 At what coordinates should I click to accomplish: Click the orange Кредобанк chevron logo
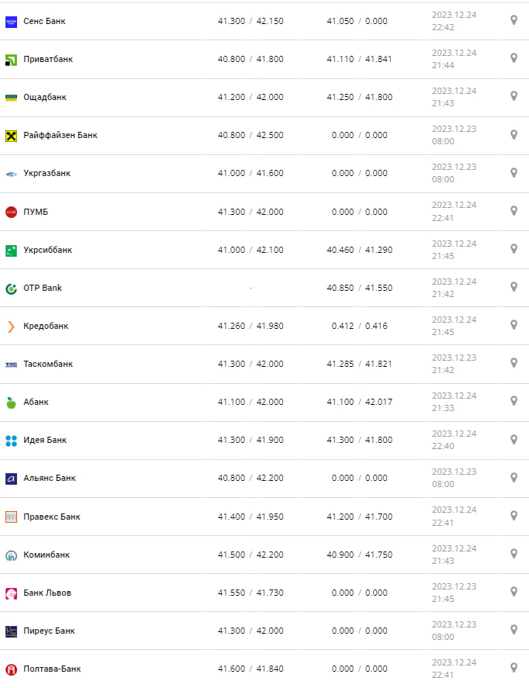(11, 326)
